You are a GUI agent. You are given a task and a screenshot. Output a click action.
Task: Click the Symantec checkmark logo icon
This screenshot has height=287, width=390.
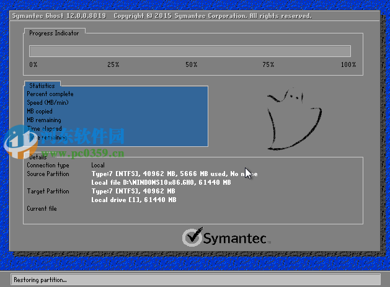(192, 237)
